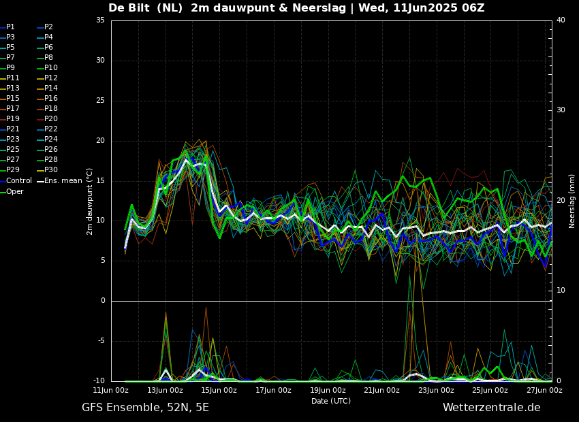Select the 19Jun 00z date tick
579x422 pixels.
tap(328, 390)
